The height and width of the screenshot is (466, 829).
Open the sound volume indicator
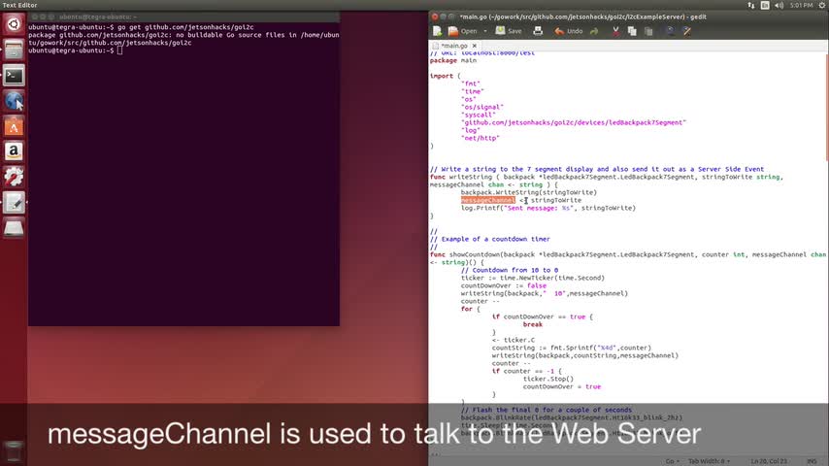779,5
